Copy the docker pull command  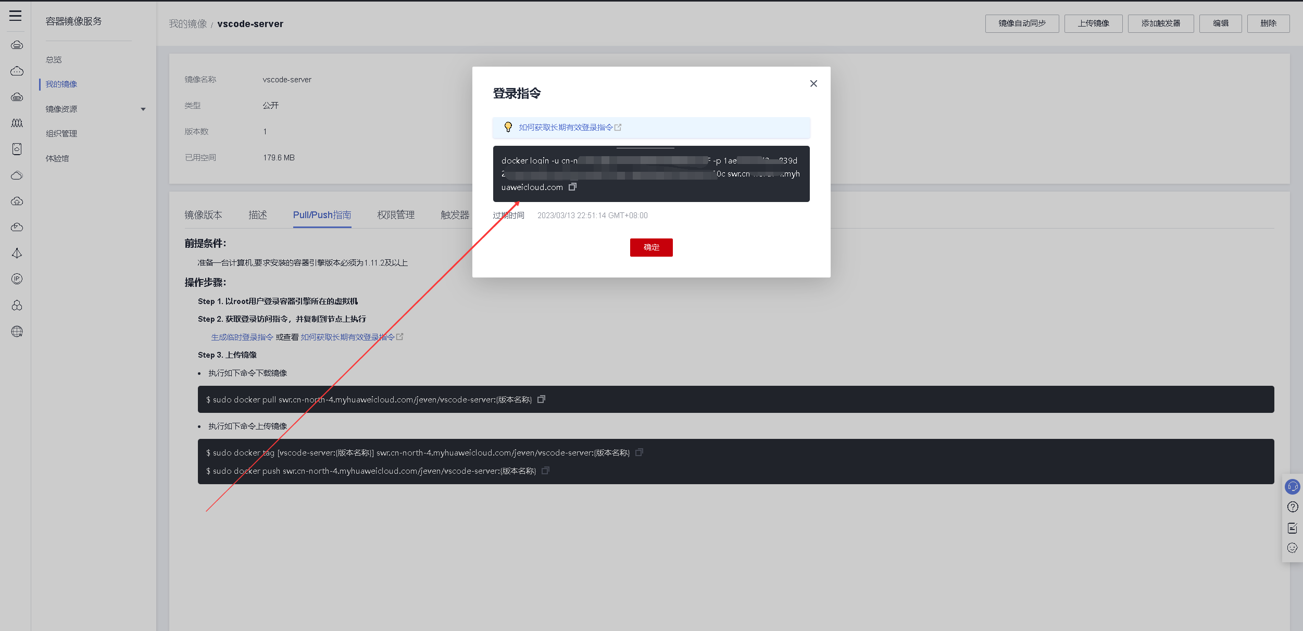(x=541, y=399)
